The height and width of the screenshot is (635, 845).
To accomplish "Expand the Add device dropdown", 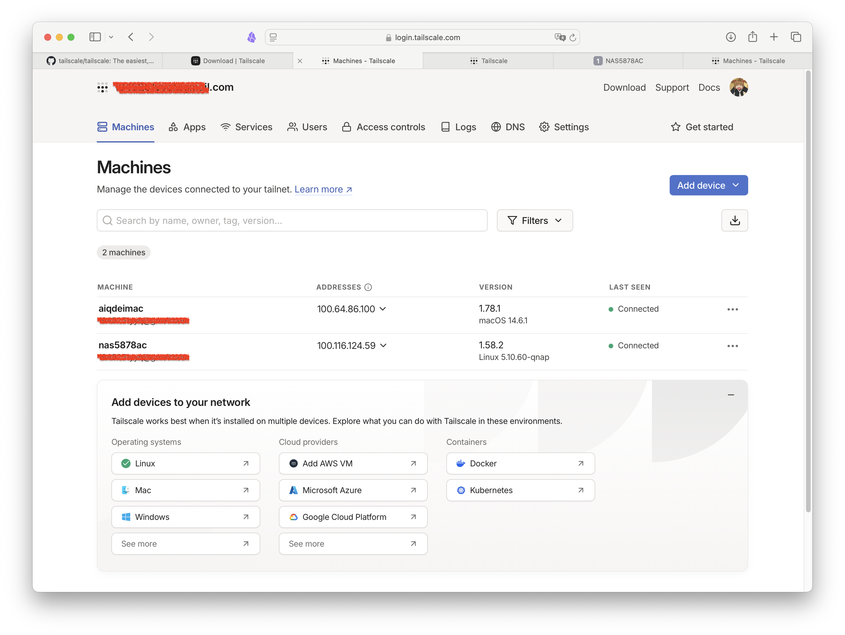I will click(x=708, y=185).
